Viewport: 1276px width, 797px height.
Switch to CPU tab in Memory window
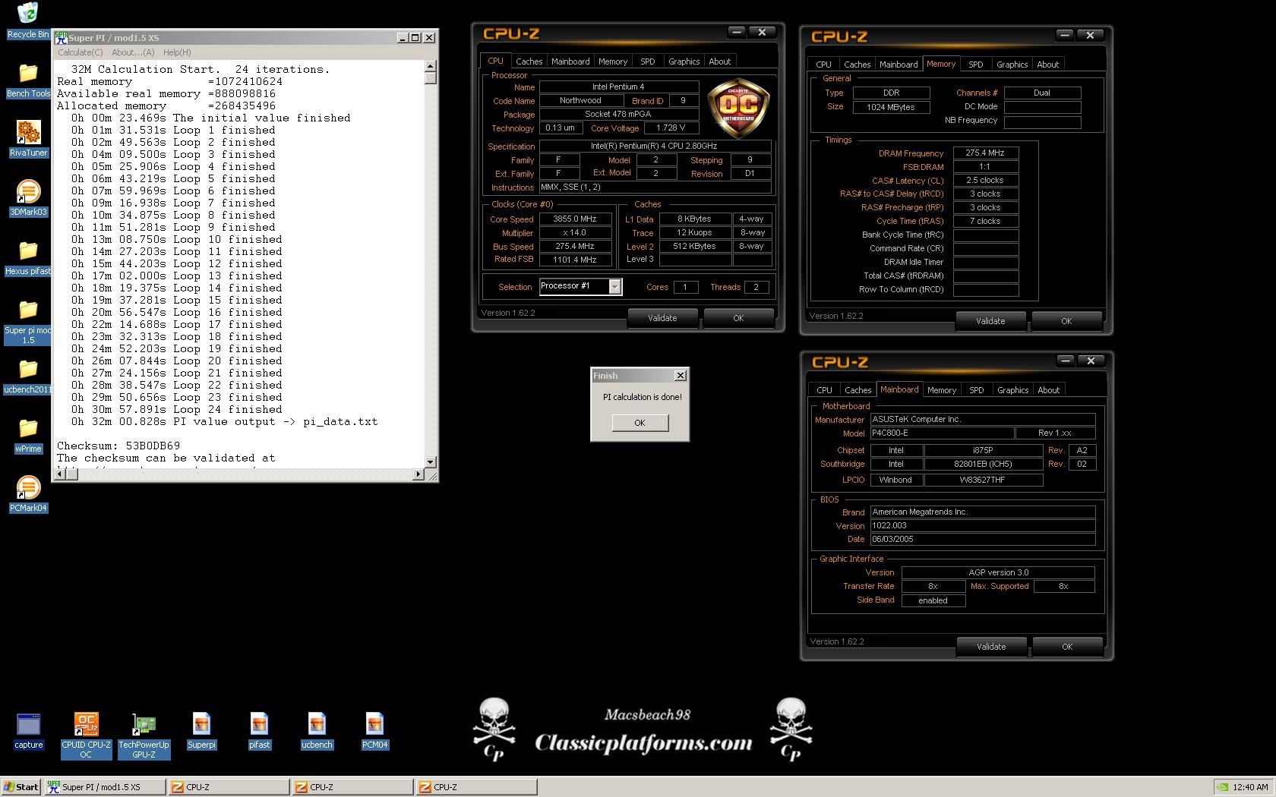coord(823,65)
